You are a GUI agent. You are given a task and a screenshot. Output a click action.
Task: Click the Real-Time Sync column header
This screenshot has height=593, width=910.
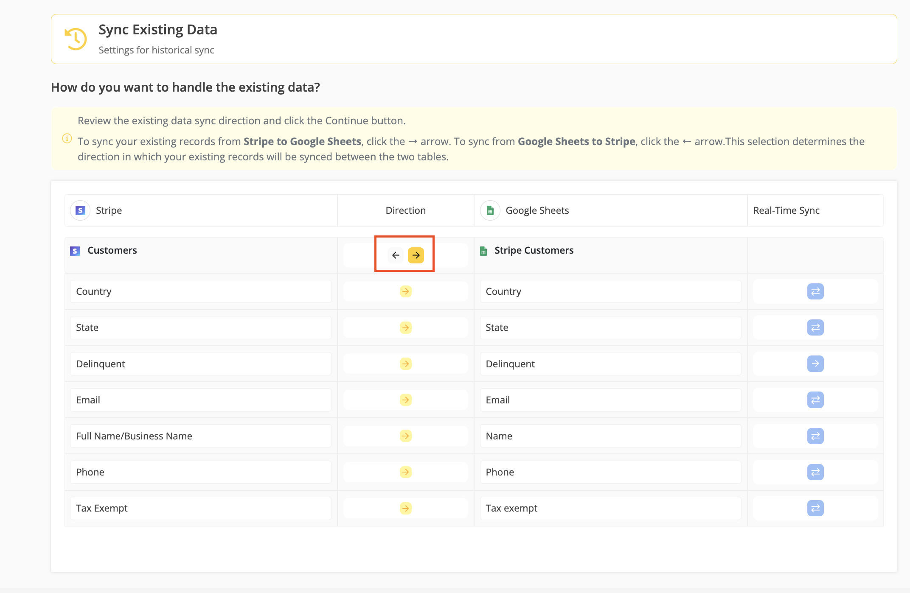click(x=786, y=210)
